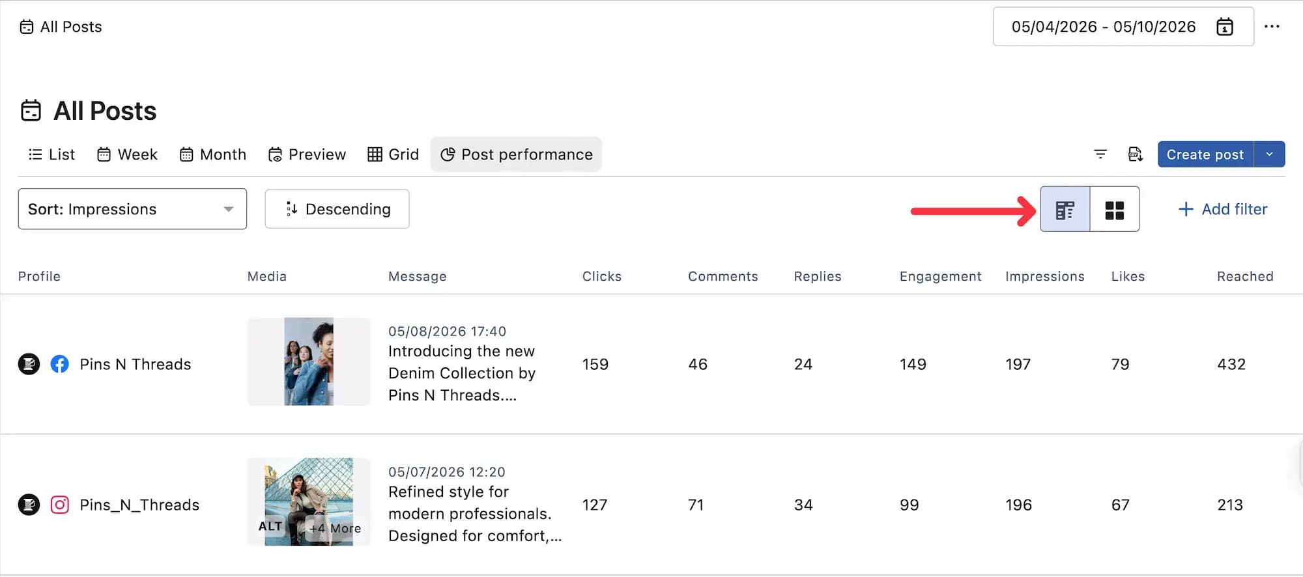Open the Sort: Impressions dropdown
This screenshot has height=577, width=1303.
pyautogui.click(x=132, y=209)
